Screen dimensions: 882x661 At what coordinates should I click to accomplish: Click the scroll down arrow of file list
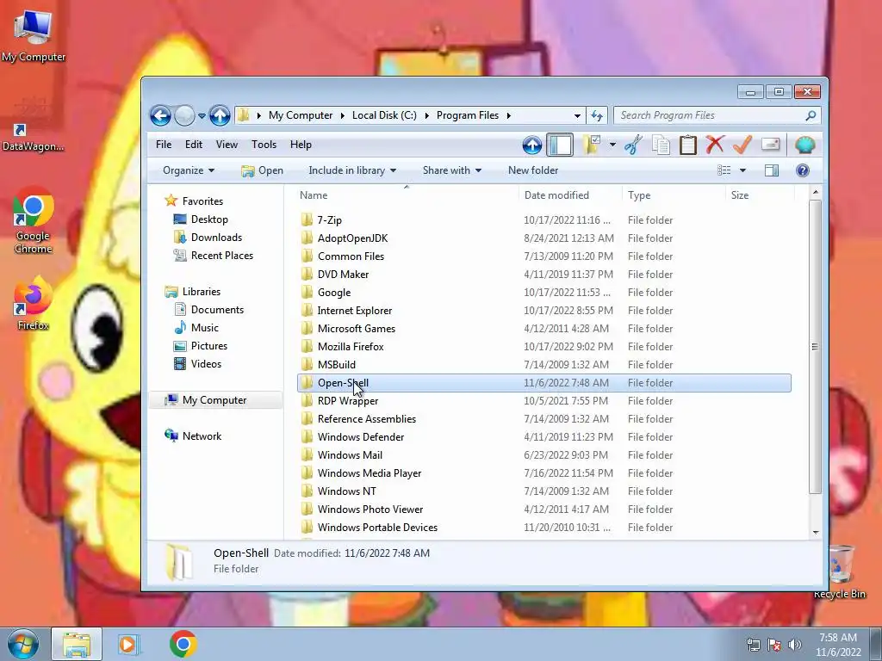tap(815, 532)
